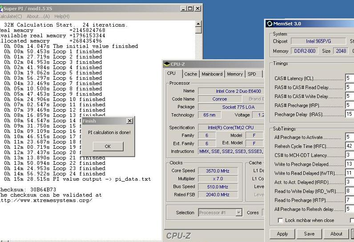Click the Socket 775 LGA package field
The image size is (354, 242).
click(231, 107)
